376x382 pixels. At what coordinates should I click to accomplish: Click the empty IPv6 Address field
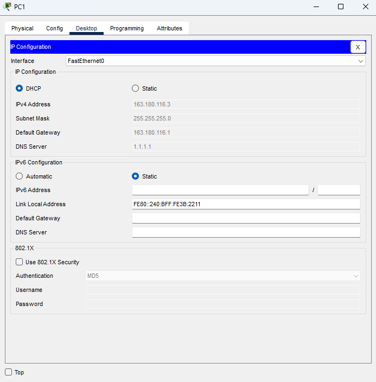[220, 190]
